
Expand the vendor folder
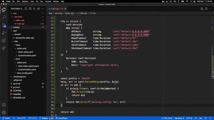pos(27,27)
